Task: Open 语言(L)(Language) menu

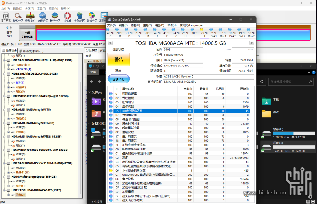Action: click(191, 25)
